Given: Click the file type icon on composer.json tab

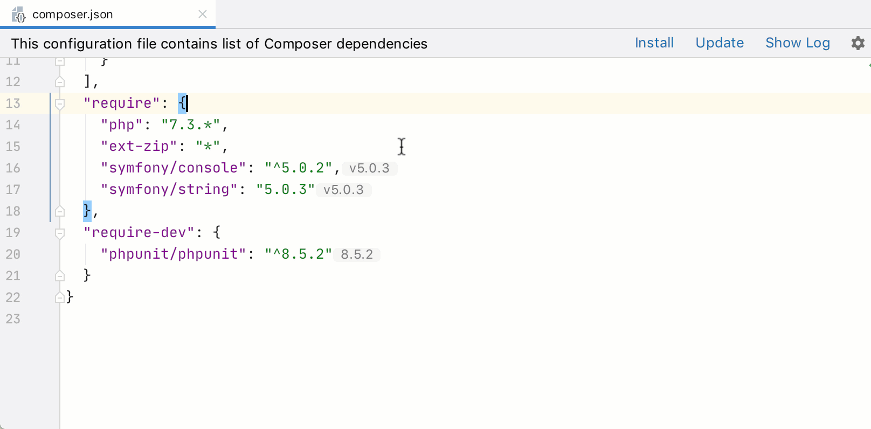Looking at the screenshot, I should [18, 15].
